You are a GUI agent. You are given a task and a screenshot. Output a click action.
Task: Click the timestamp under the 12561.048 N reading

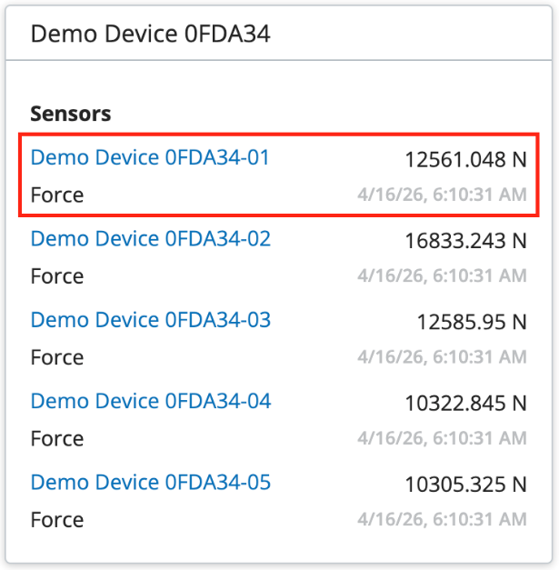click(442, 195)
